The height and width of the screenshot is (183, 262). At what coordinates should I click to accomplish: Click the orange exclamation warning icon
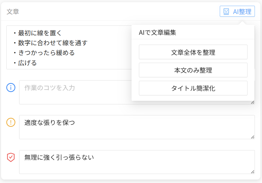click(11, 122)
